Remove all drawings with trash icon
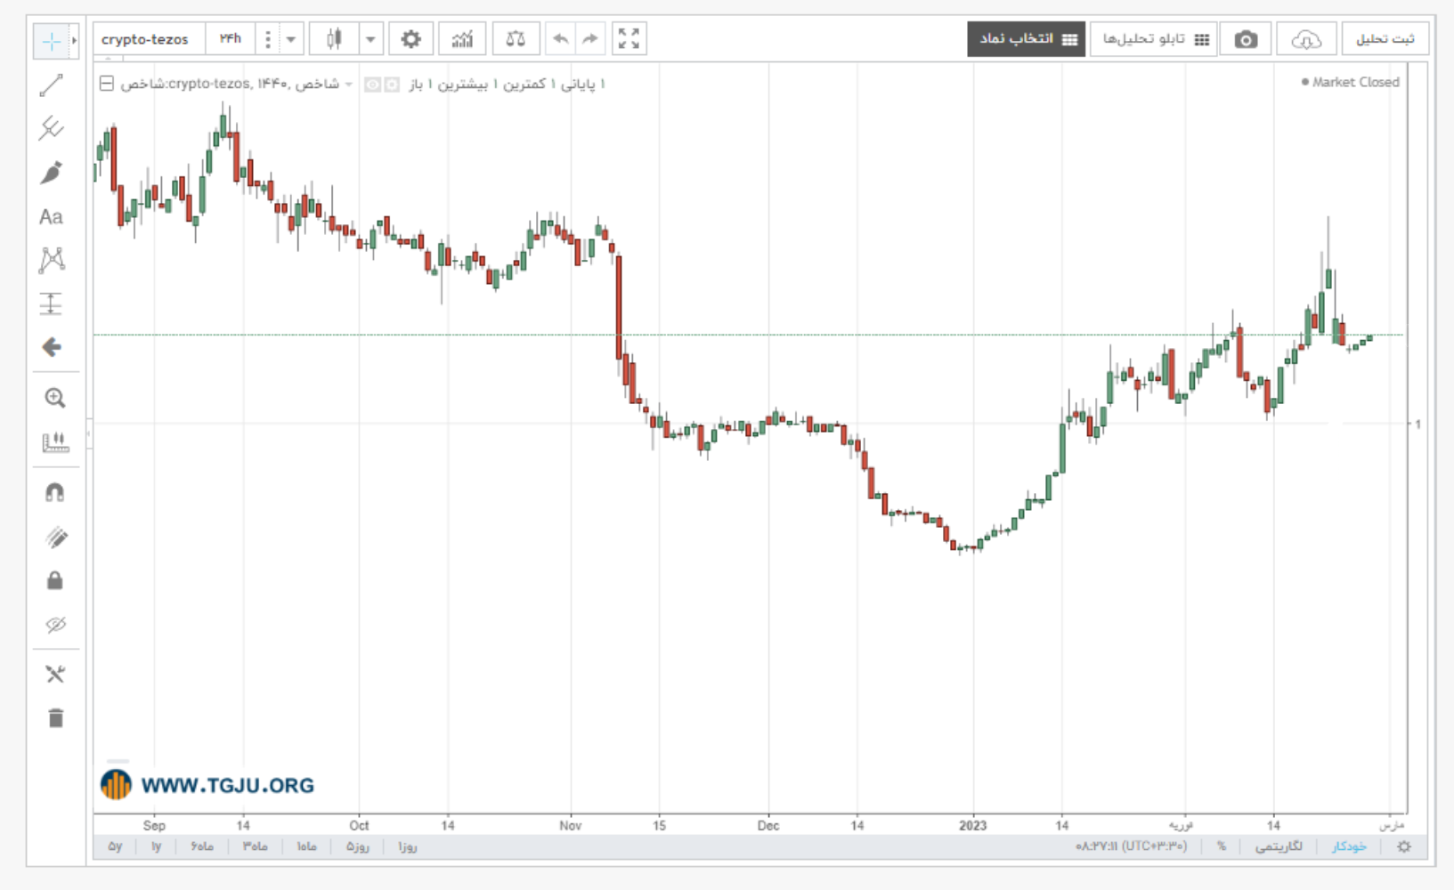This screenshot has width=1454, height=890. 55,717
